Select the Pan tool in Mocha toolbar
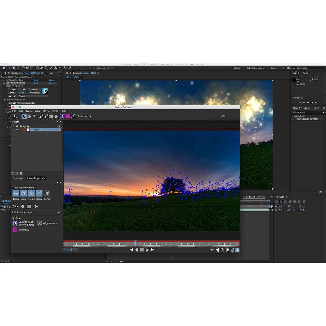 tap(29, 116)
